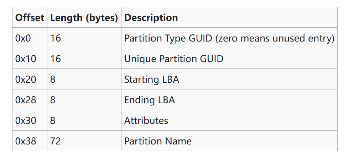Select the Ending LBA description cell
Viewport: 354px width, 159px height.
tap(150, 100)
